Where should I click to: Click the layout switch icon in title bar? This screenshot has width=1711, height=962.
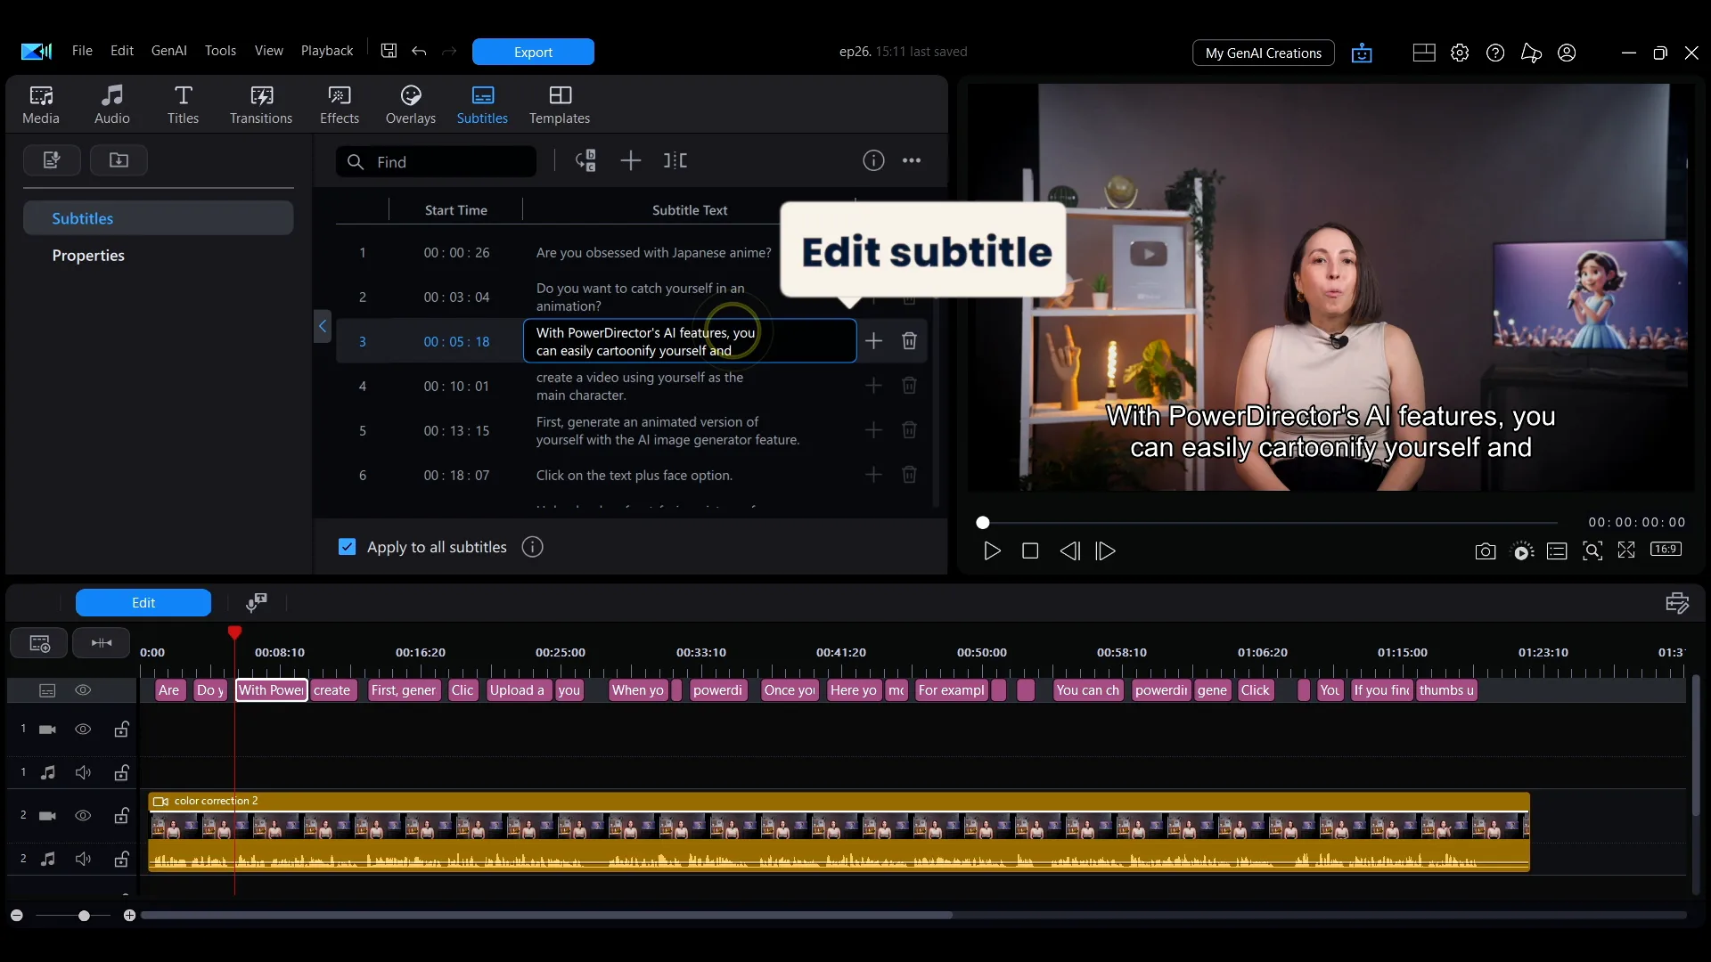coord(1424,53)
